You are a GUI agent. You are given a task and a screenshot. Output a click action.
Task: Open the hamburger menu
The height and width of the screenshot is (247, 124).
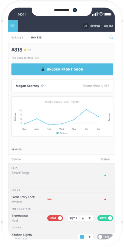pos(13,26)
